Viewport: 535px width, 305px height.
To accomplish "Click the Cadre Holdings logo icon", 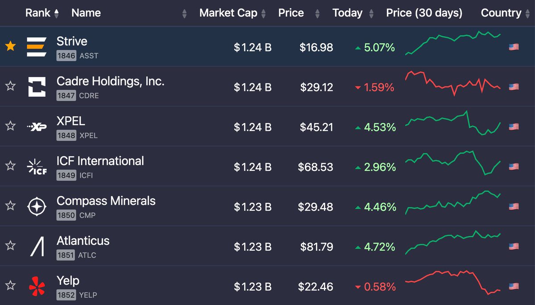I will coord(37,87).
